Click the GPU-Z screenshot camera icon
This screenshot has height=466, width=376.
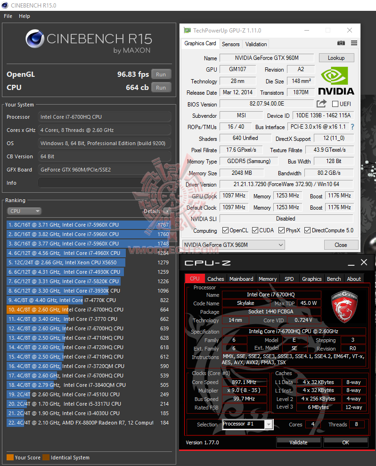click(x=341, y=43)
